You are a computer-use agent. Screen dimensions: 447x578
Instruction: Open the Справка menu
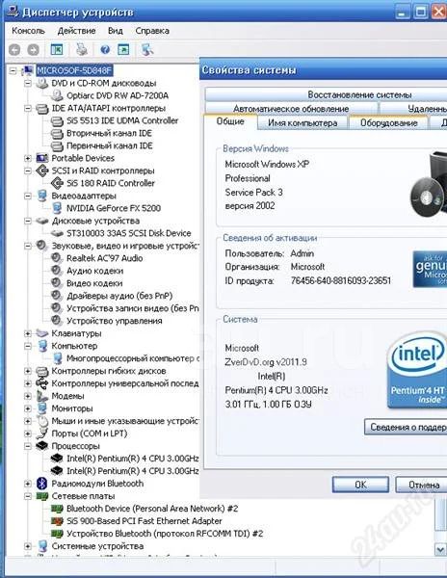[152, 31]
